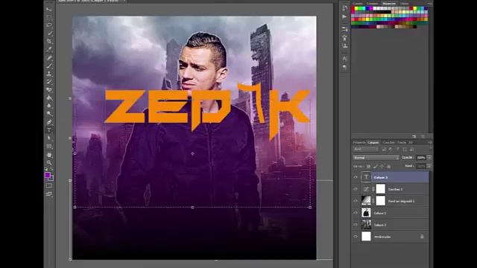The height and width of the screenshot is (268, 477).
Task: Select the Move tool
Action: click(x=49, y=9)
